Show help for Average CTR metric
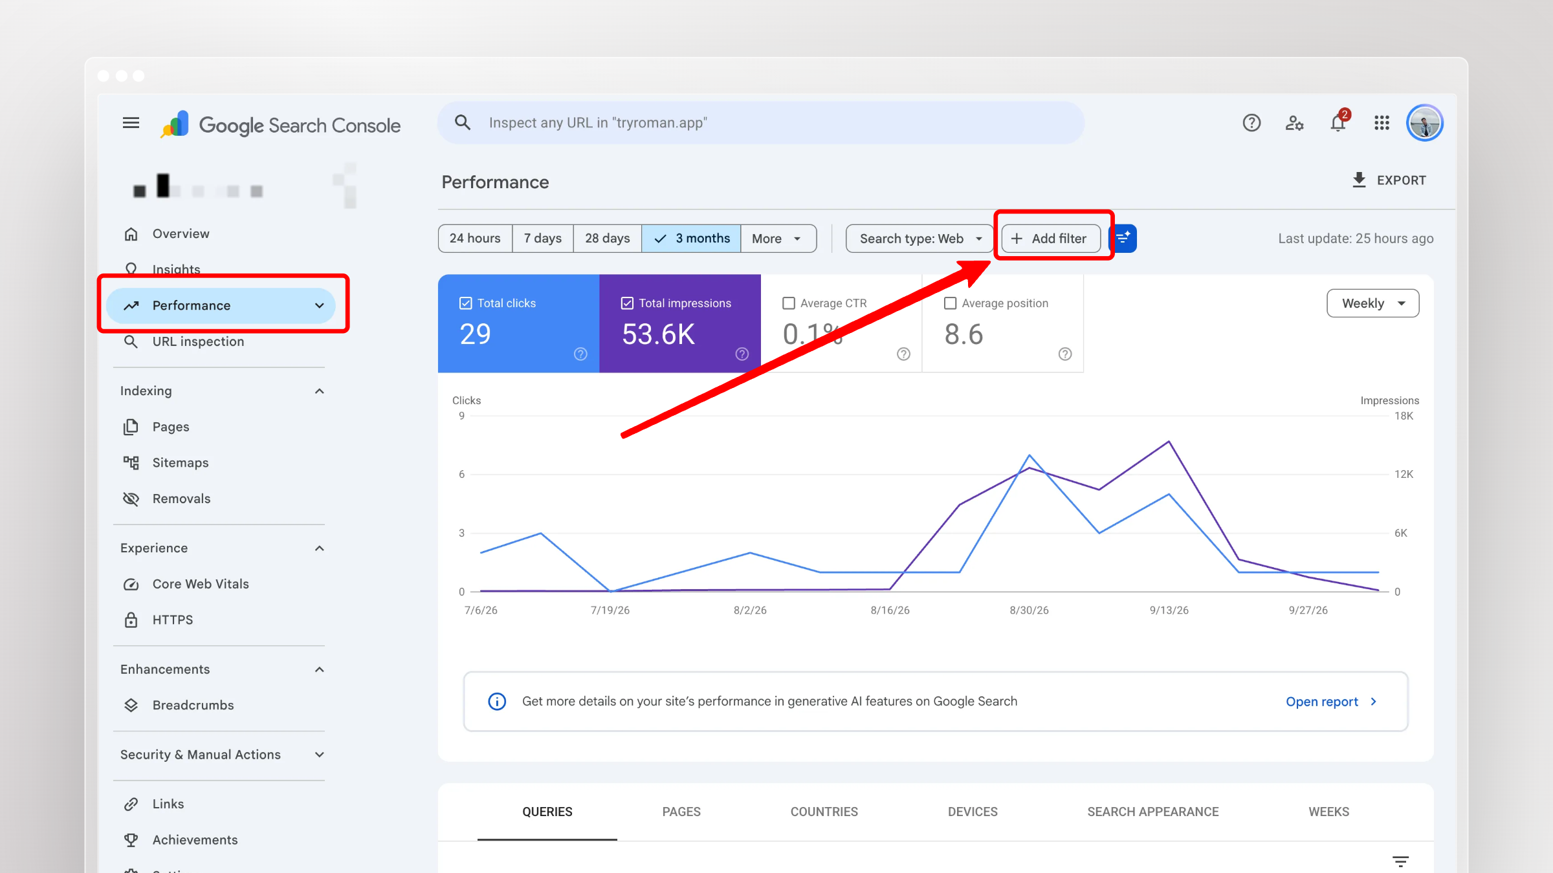 coord(903,354)
